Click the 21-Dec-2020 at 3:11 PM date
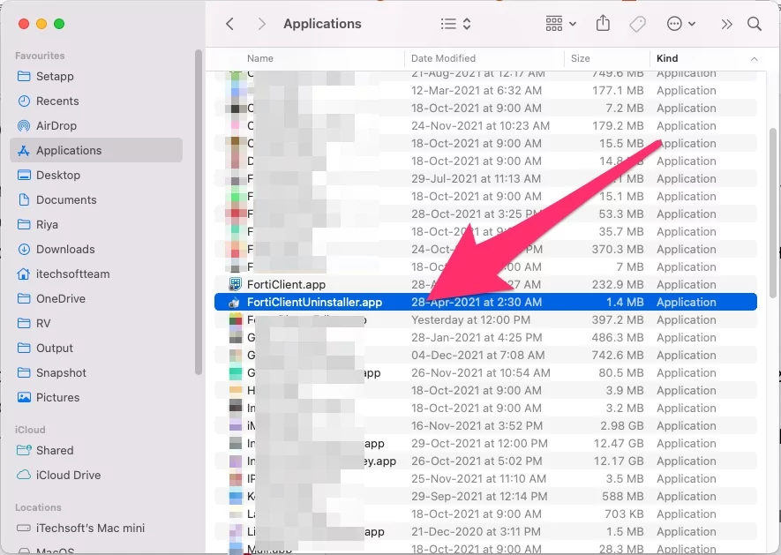This screenshot has width=781, height=555. tap(476, 531)
